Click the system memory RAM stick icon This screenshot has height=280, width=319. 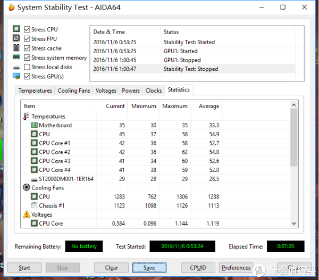pos(16,57)
